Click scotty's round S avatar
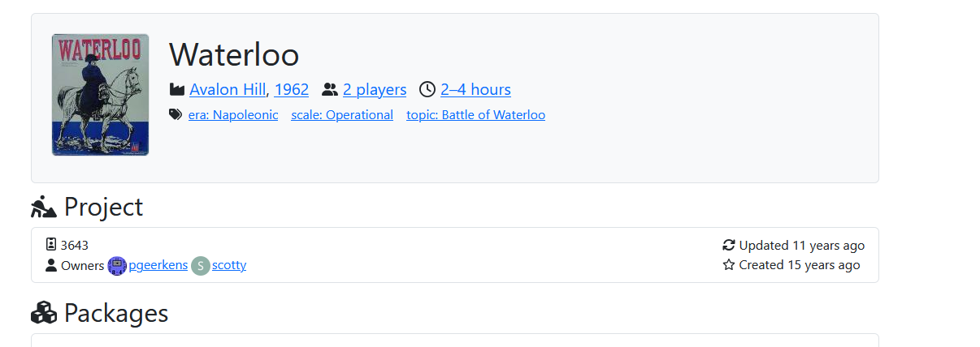The height and width of the screenshot is (347, 980). [201, 266]
